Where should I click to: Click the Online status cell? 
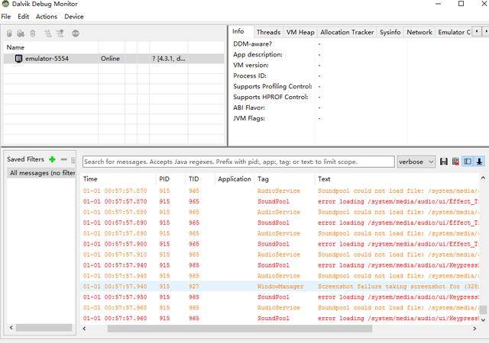point(110,59)
